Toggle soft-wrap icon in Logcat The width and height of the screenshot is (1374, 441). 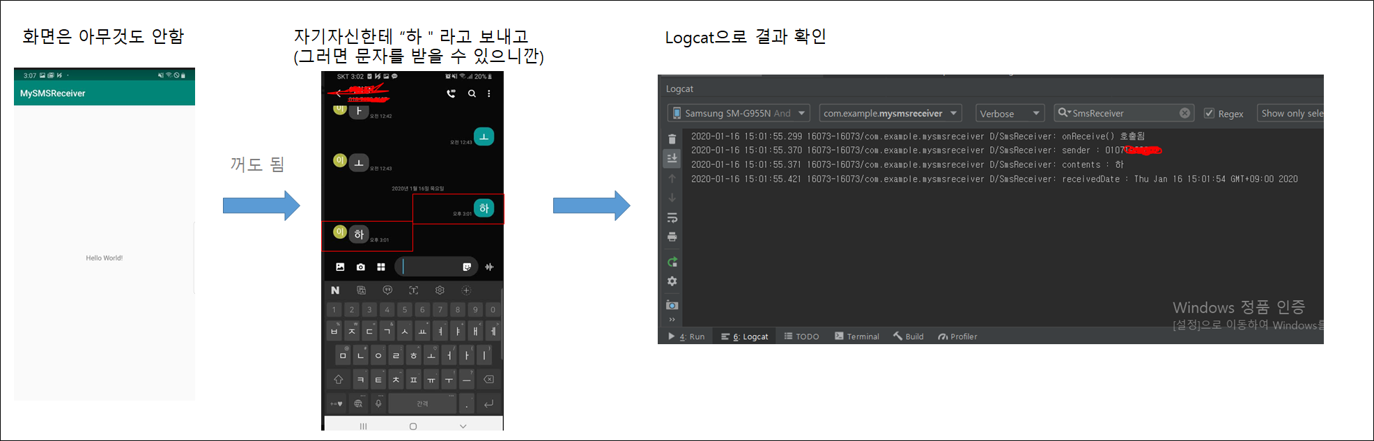[672, 218]
